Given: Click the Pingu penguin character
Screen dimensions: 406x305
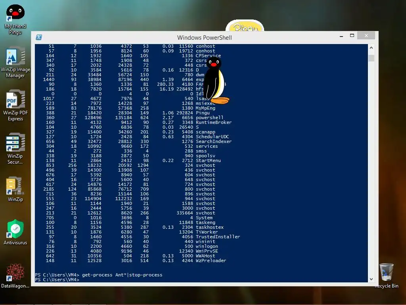Looking at the screenshot, I should (215, 81).
